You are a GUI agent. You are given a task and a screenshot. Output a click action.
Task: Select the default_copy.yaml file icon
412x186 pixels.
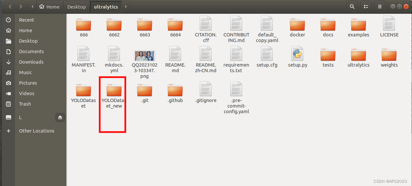(x=267, y=23)
